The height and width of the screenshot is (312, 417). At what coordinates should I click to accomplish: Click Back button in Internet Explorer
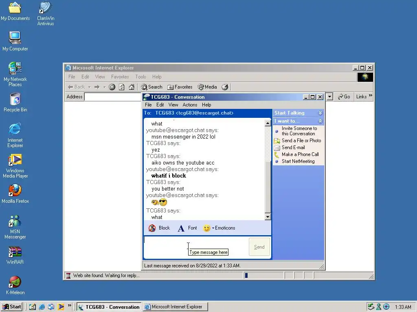pyautogui.click(x=76, y=87)
